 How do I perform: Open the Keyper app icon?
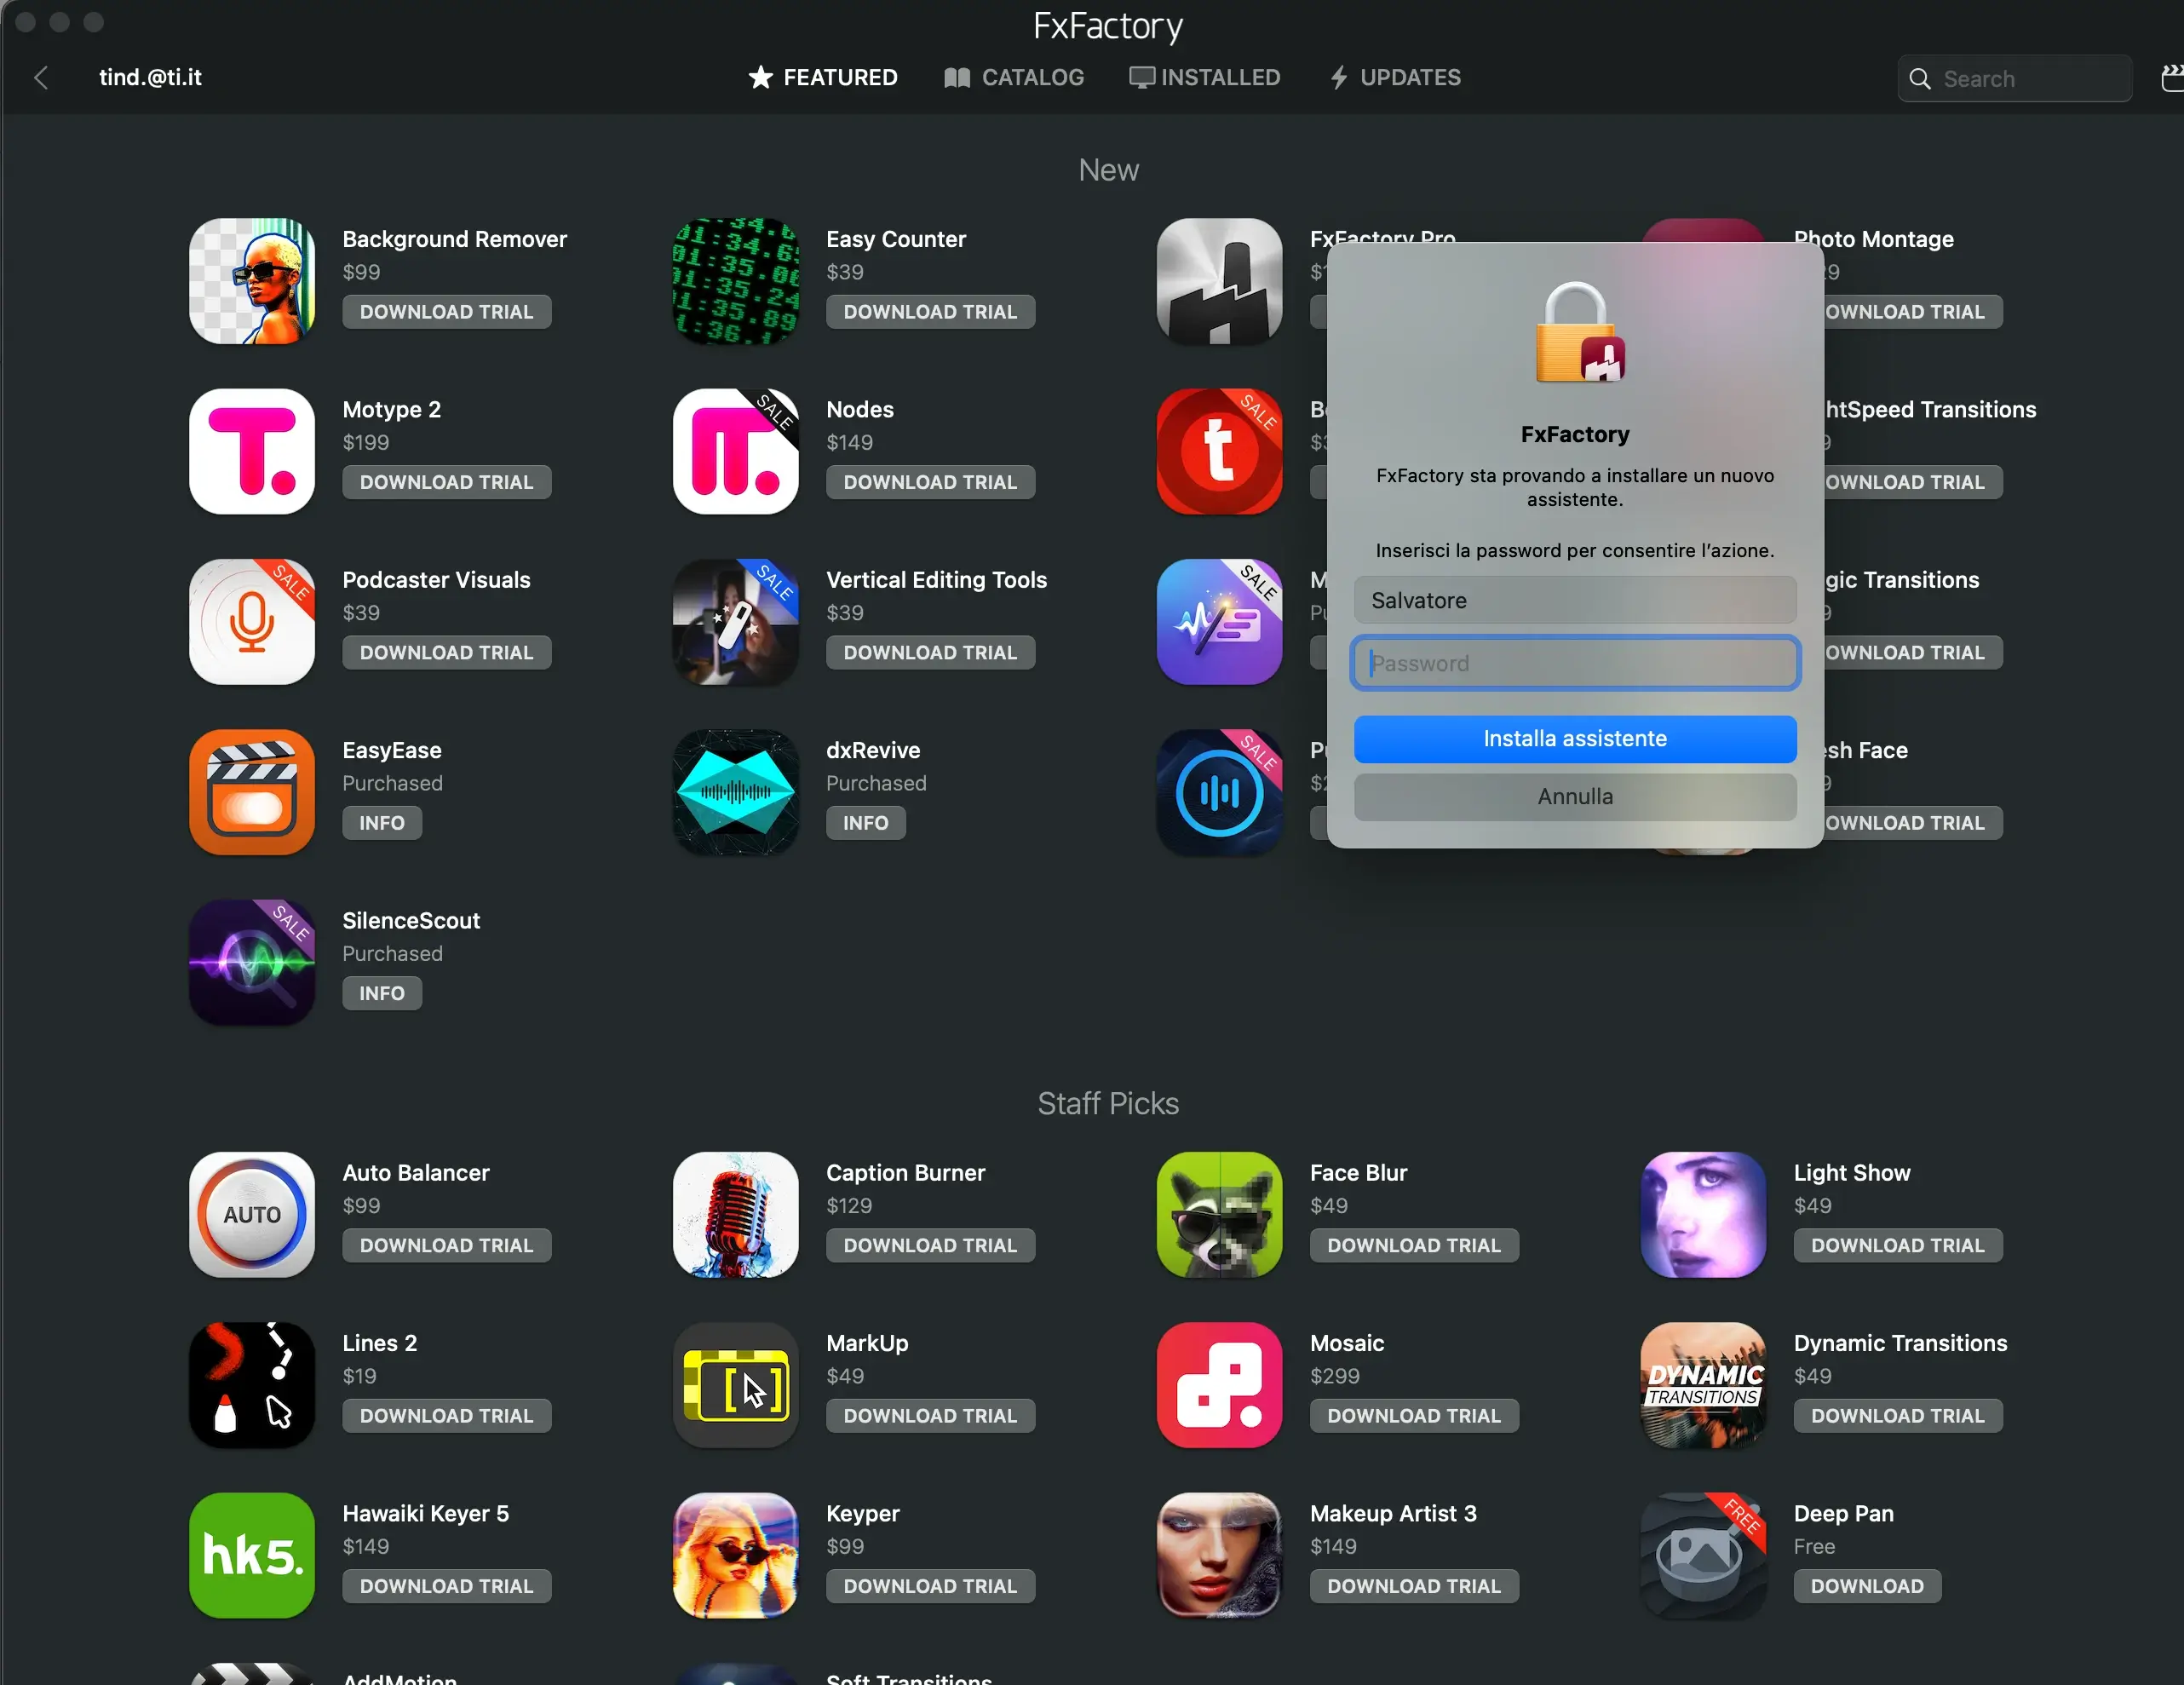pyautogui.click(x=736, y=1556)
